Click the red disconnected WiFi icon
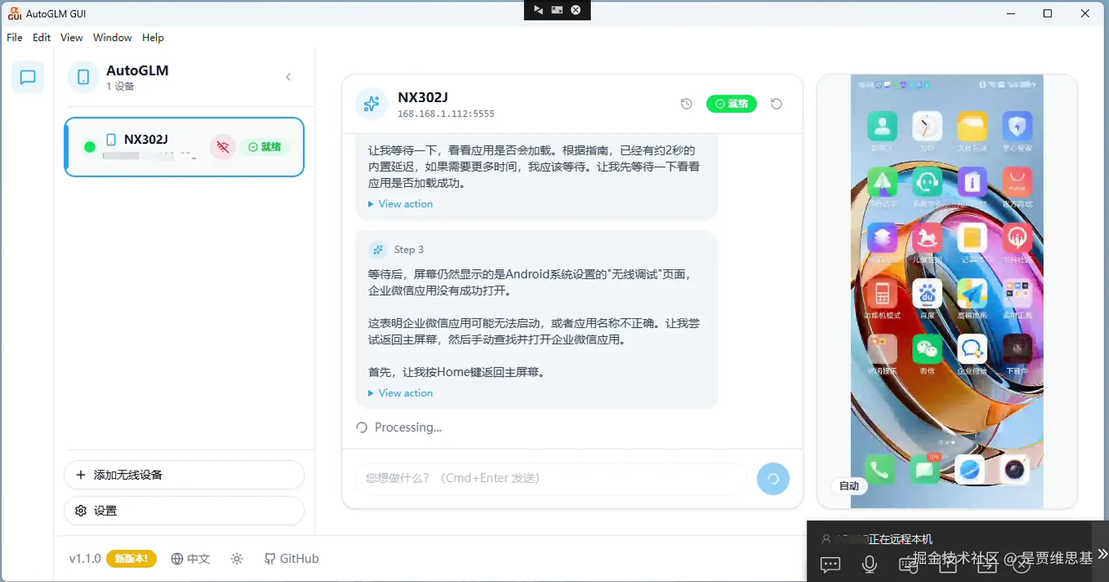1109x582 pixels. [223, 147]
